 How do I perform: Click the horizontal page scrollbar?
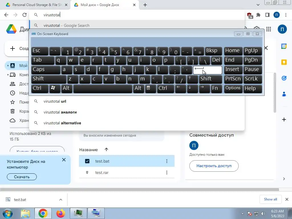140,190
